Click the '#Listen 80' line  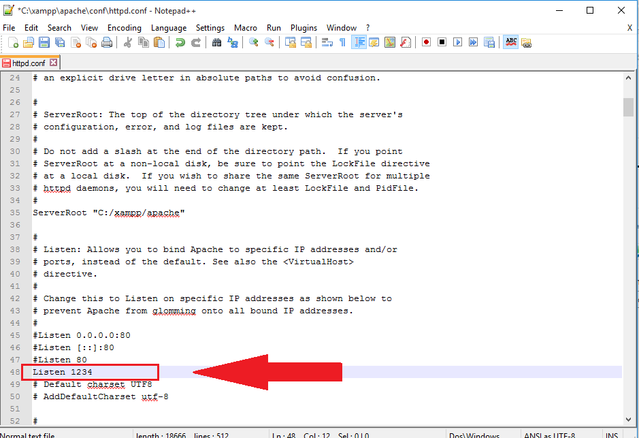click(x=60, y=360)
